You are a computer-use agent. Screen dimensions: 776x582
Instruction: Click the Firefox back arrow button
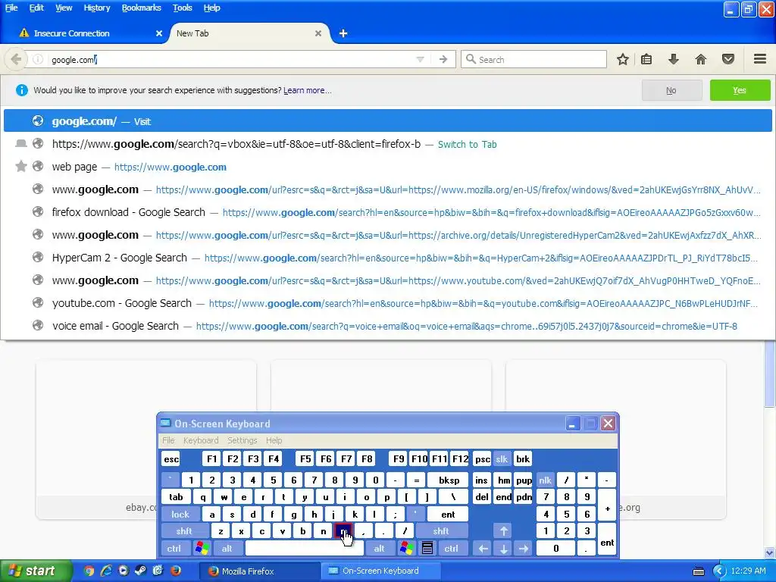pyautogui.click(x=16, y=59)
